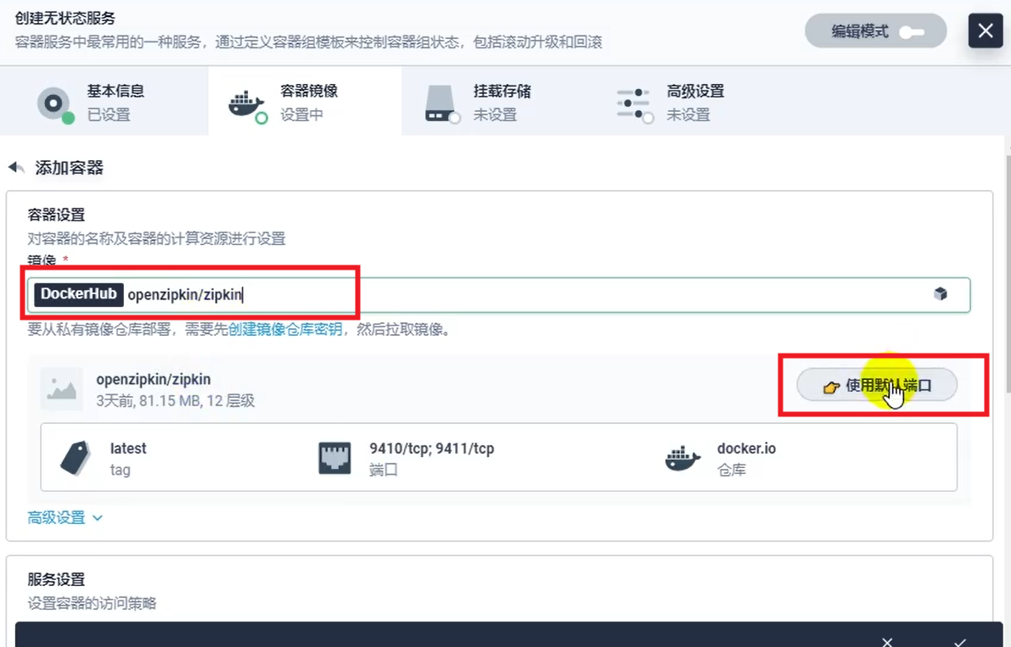The image size is (1011, 647).
Task: Go to the 挂载存储 step tab
Action: (x=498, y=102)
